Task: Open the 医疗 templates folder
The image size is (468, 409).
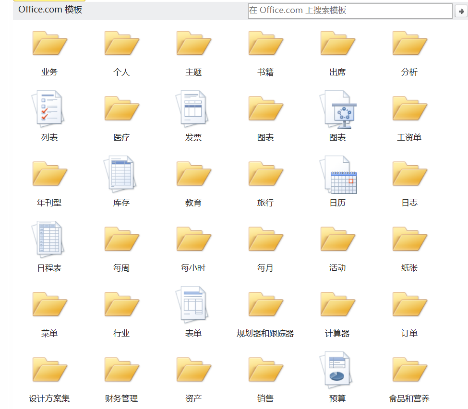Action: pyautogui.click(x=121, y=108)
